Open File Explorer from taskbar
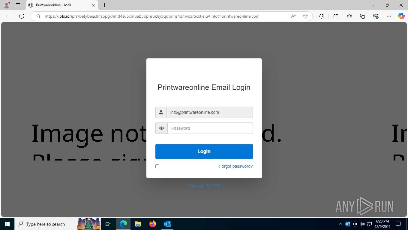This screenshot has width=408, height=230. tap(138, 224)
